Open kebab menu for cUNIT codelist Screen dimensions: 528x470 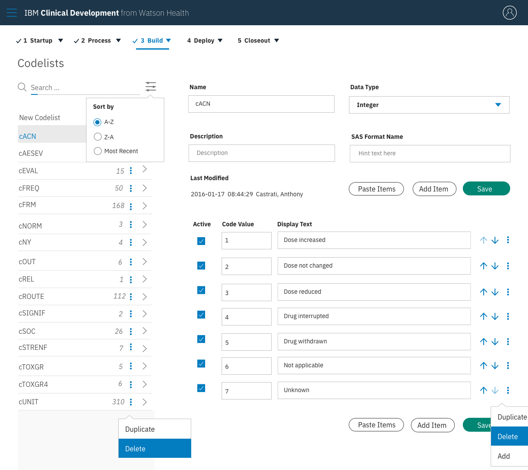click(131, 402)
